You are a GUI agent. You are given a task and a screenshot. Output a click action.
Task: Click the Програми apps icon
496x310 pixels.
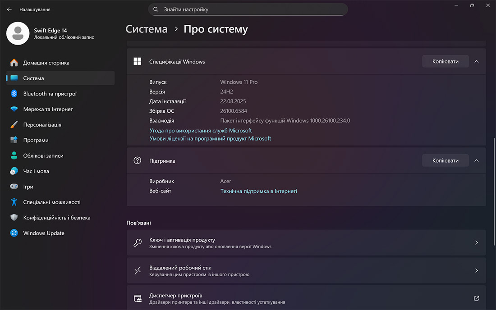coord(14,140)
